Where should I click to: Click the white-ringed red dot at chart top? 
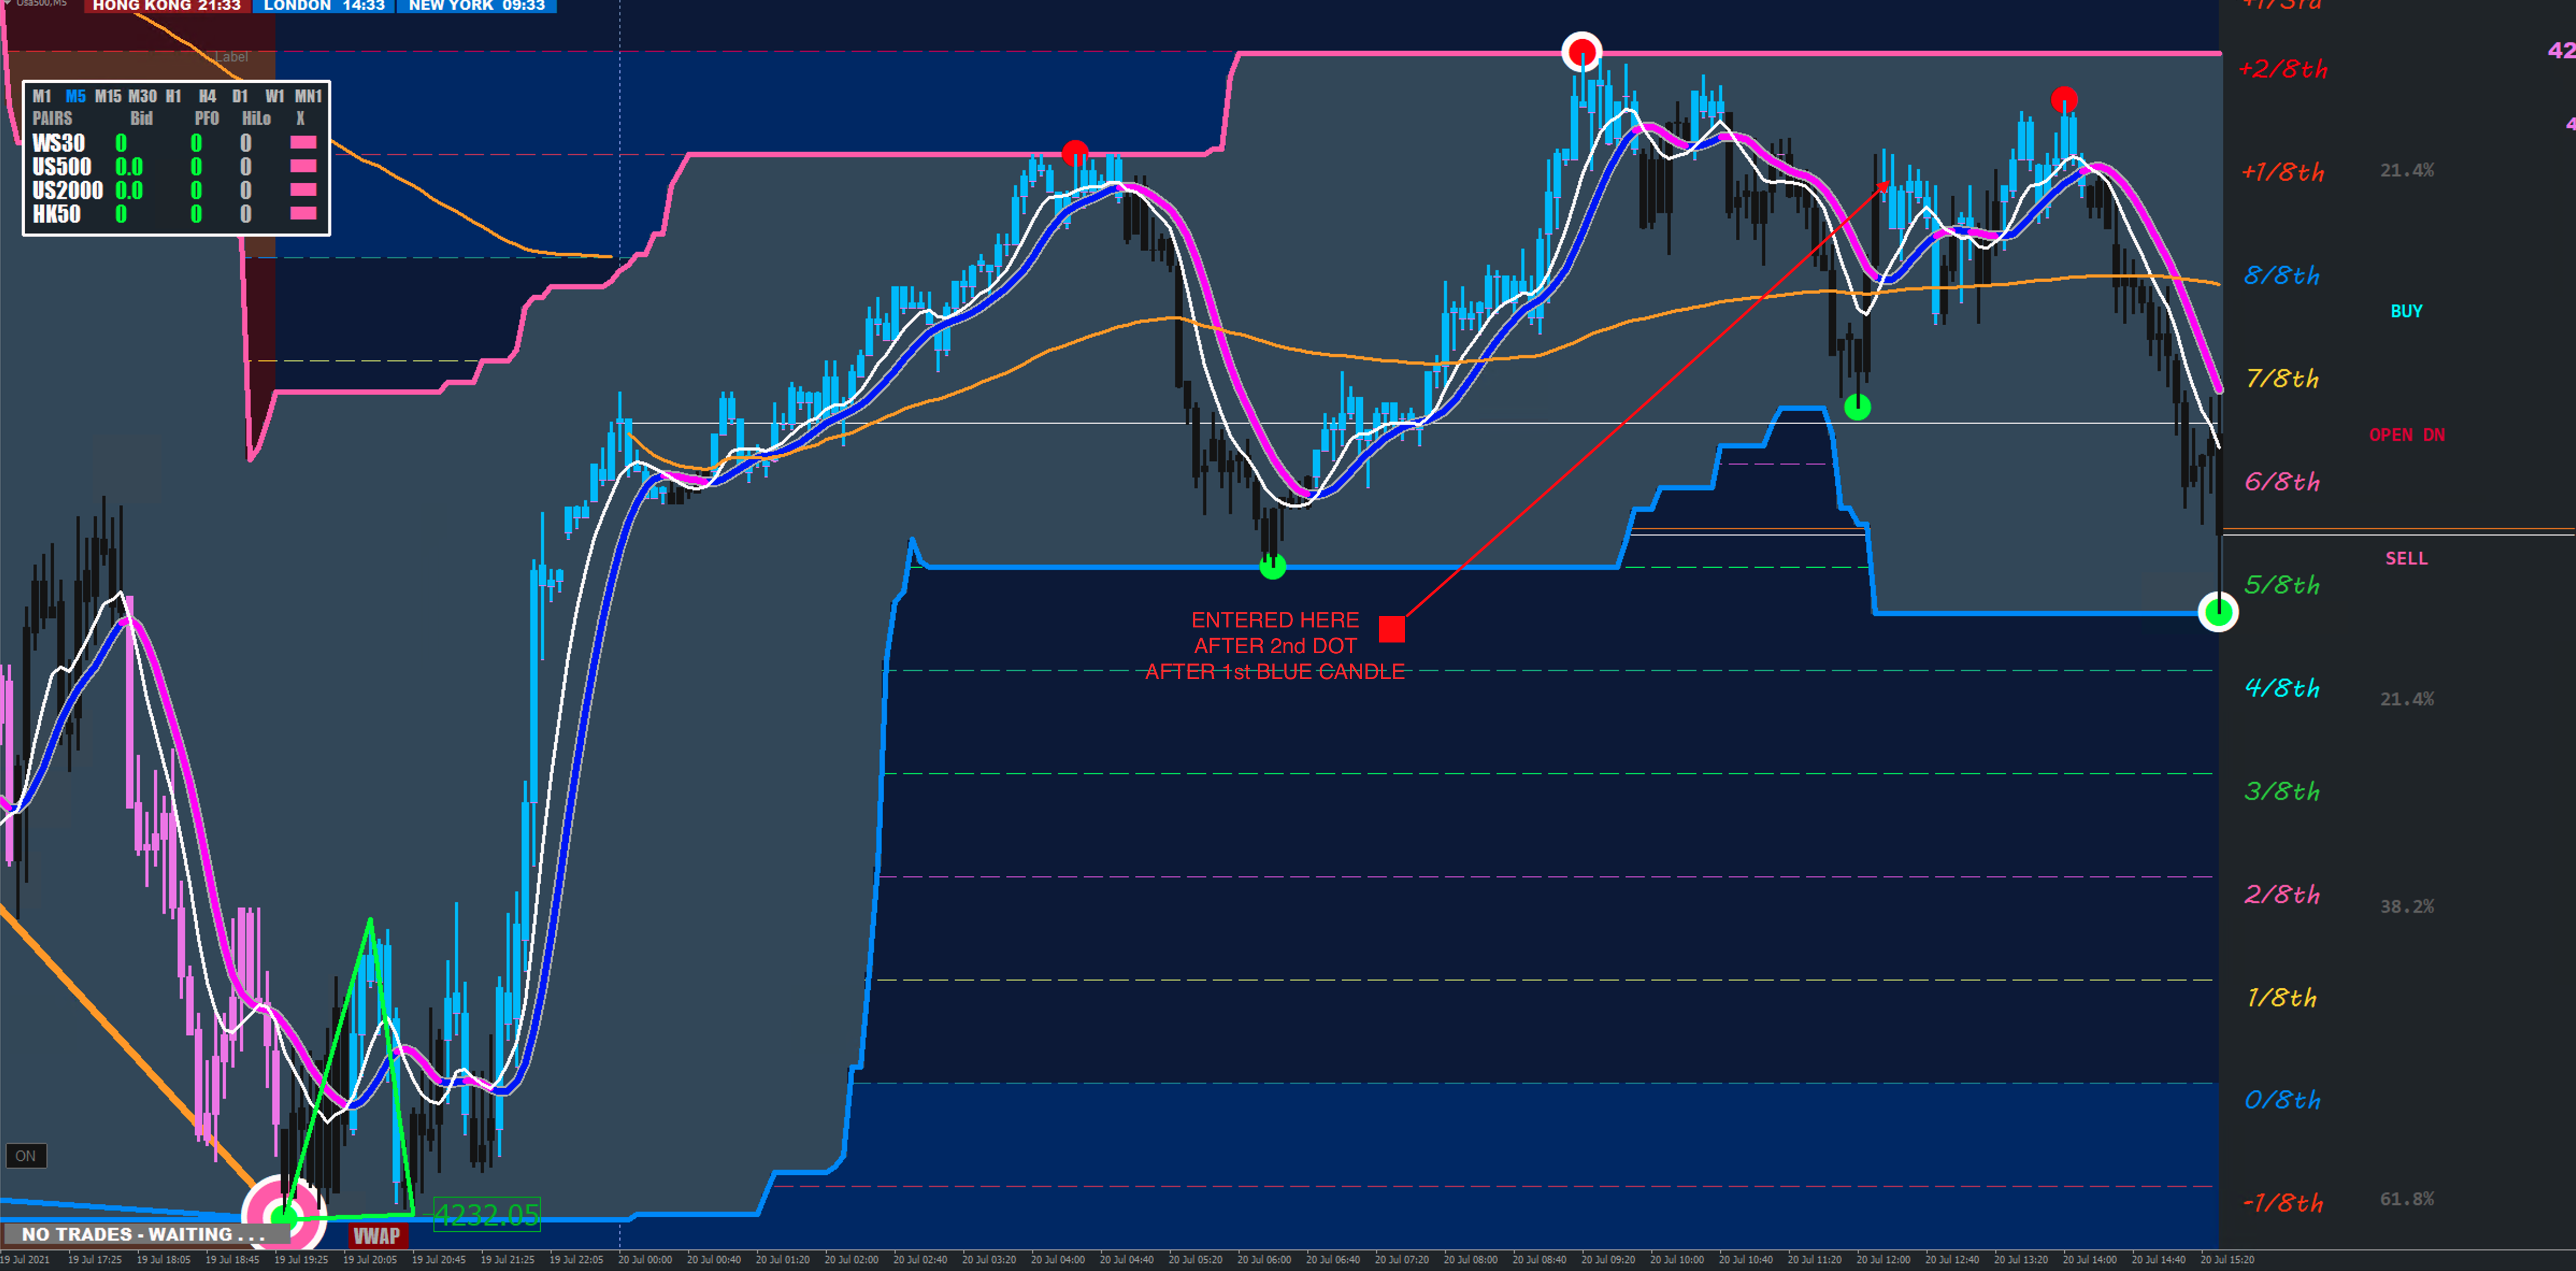pos(1581,51)
